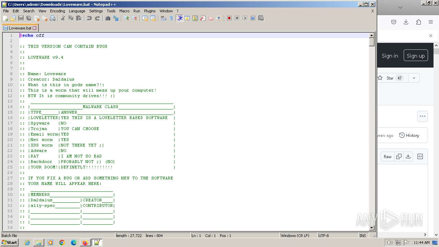Download raw file with the download icon

[408, 156]
